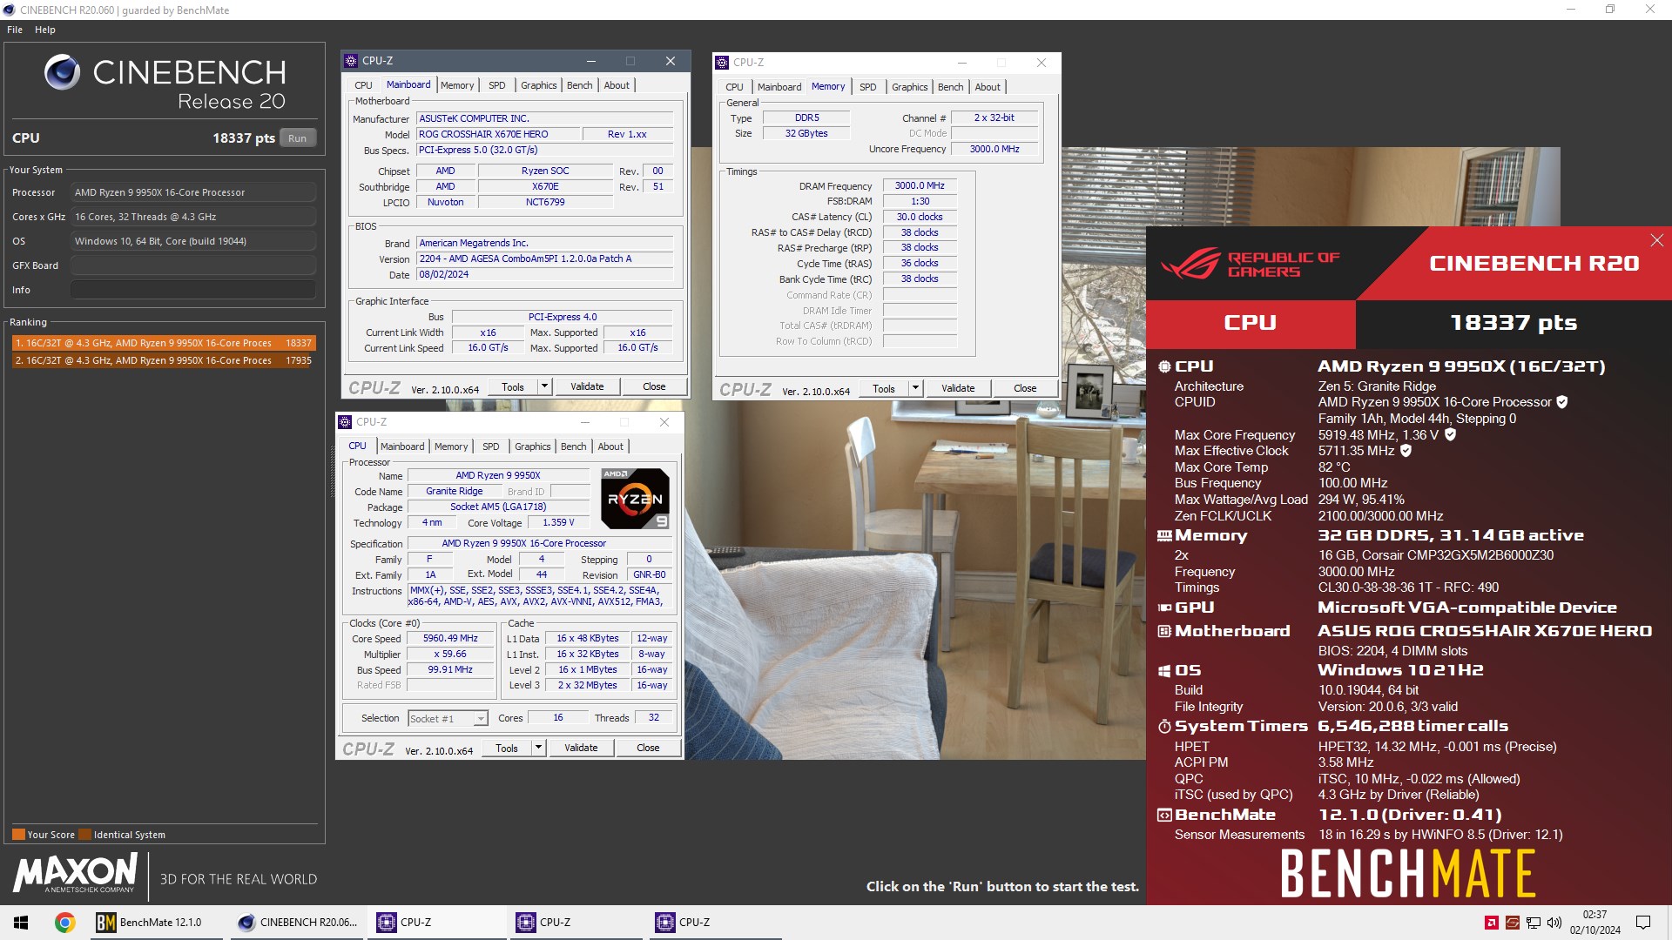Click the OS Windows icon in BenchMate
The image size is (1672, 940).
pos(1164,671)
